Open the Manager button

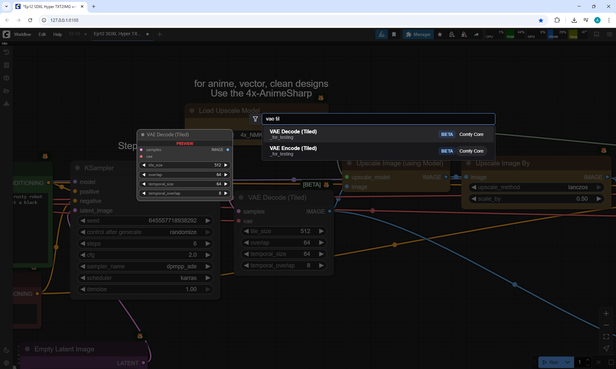coord(418,34)
